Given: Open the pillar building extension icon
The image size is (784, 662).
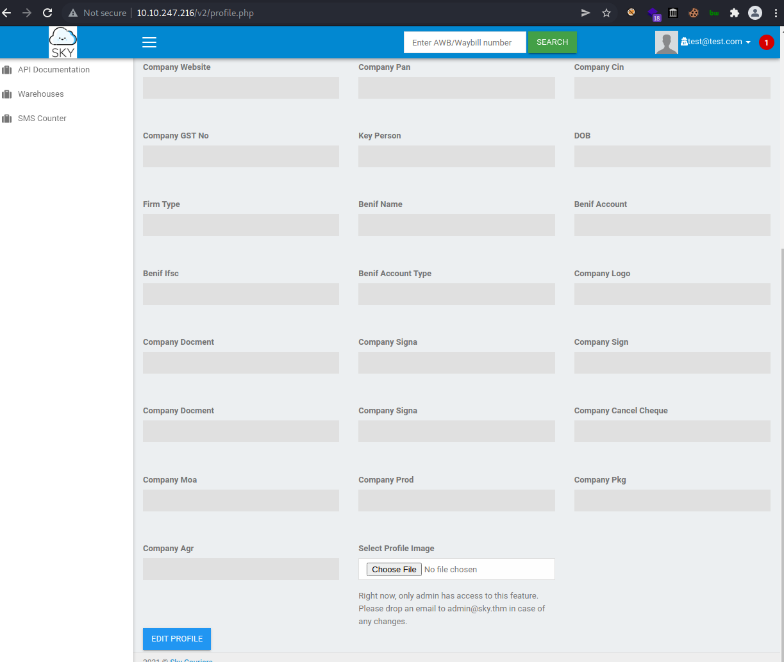Looking at the screenshot, I should [x=673, y=12].
